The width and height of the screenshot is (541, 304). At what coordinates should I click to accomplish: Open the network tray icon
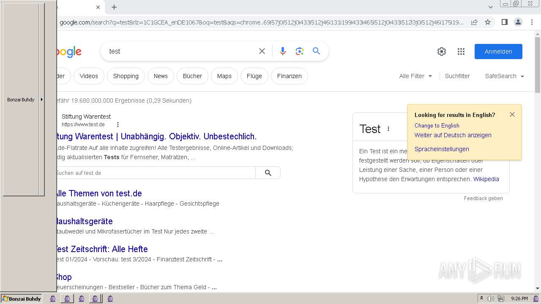[500, 299]
